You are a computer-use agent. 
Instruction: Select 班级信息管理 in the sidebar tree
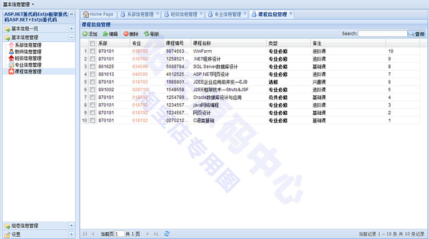click(x=27, y=58)
